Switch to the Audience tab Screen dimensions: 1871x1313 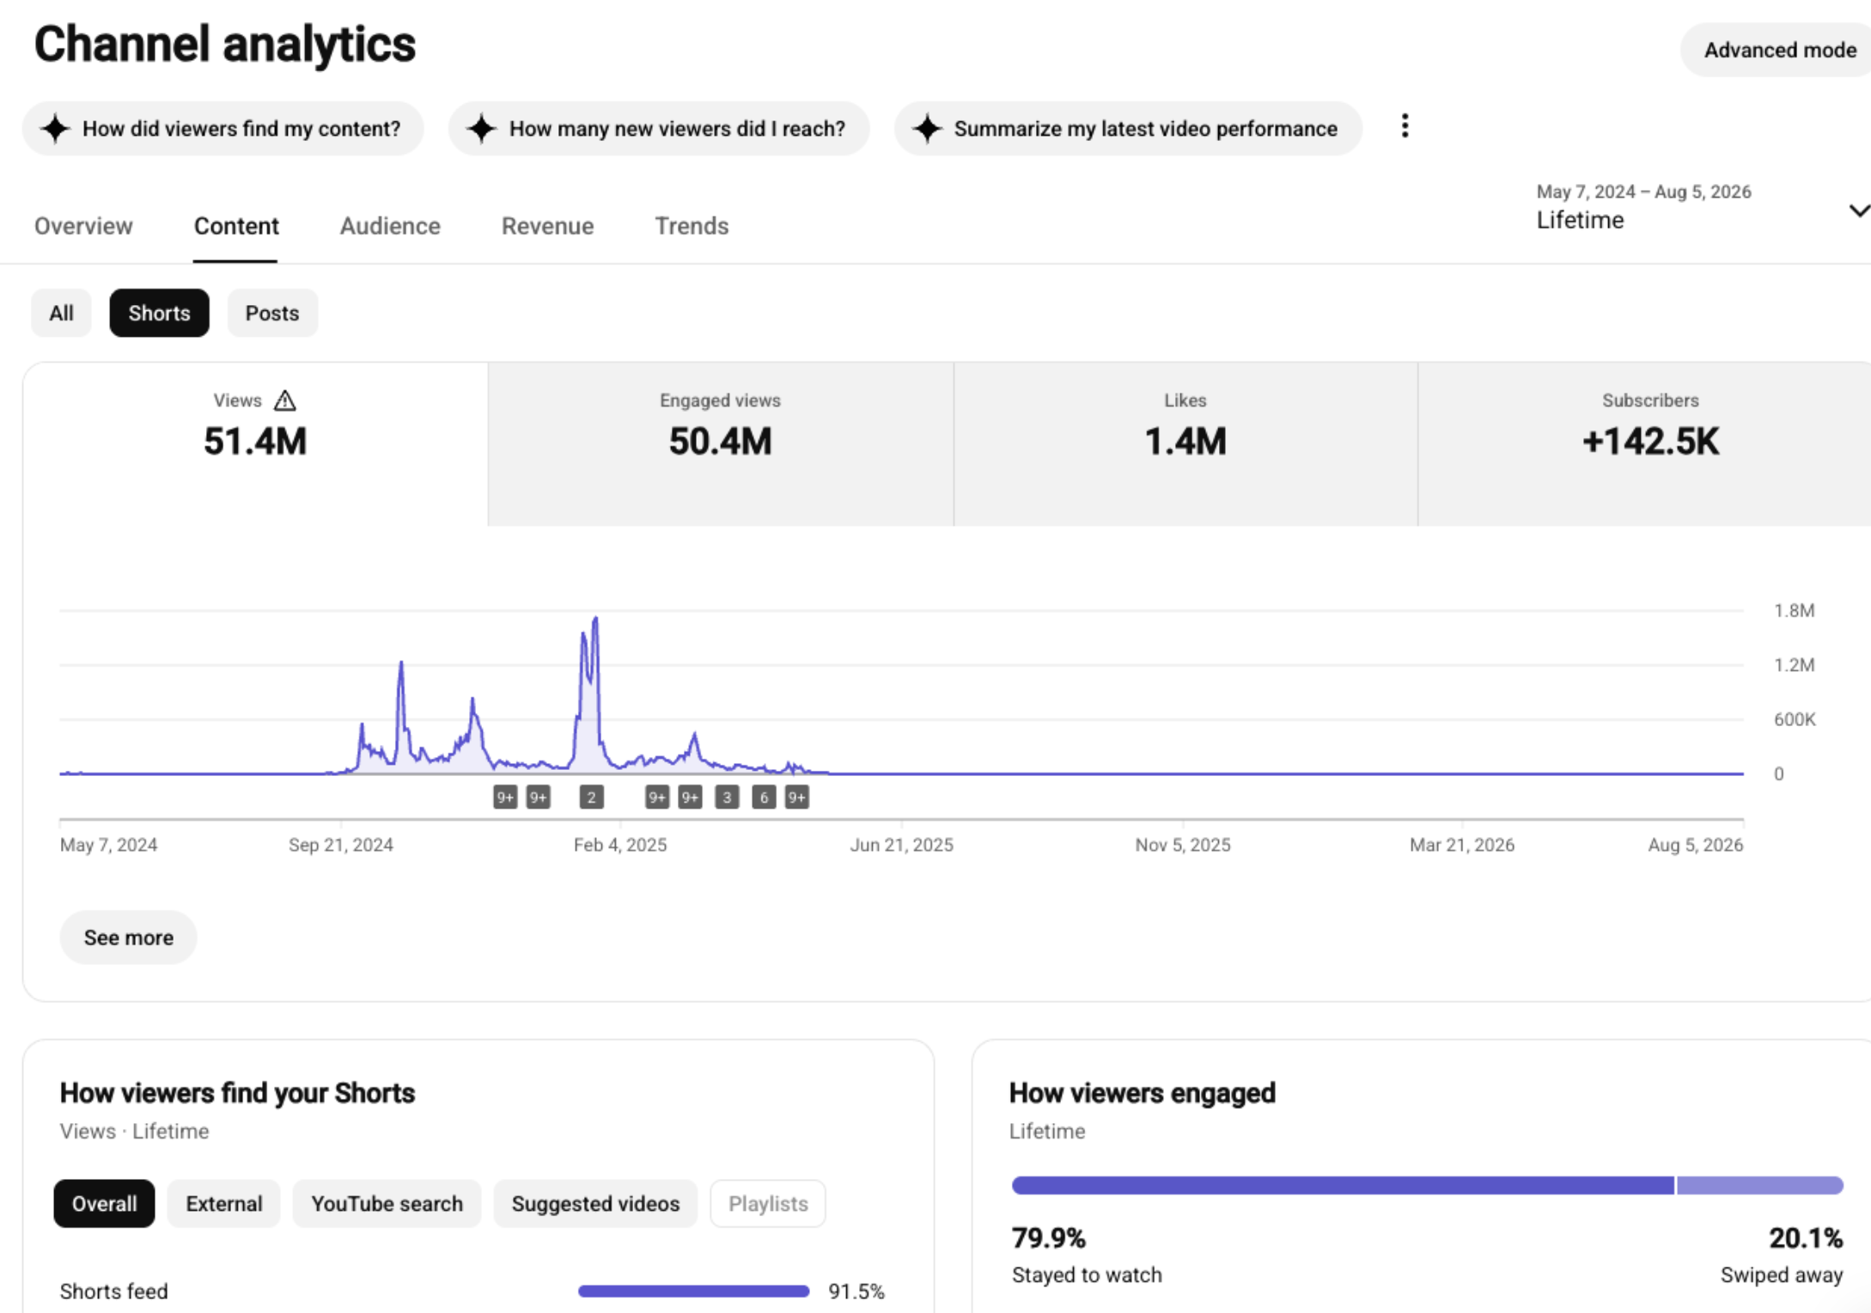point(390,226)
